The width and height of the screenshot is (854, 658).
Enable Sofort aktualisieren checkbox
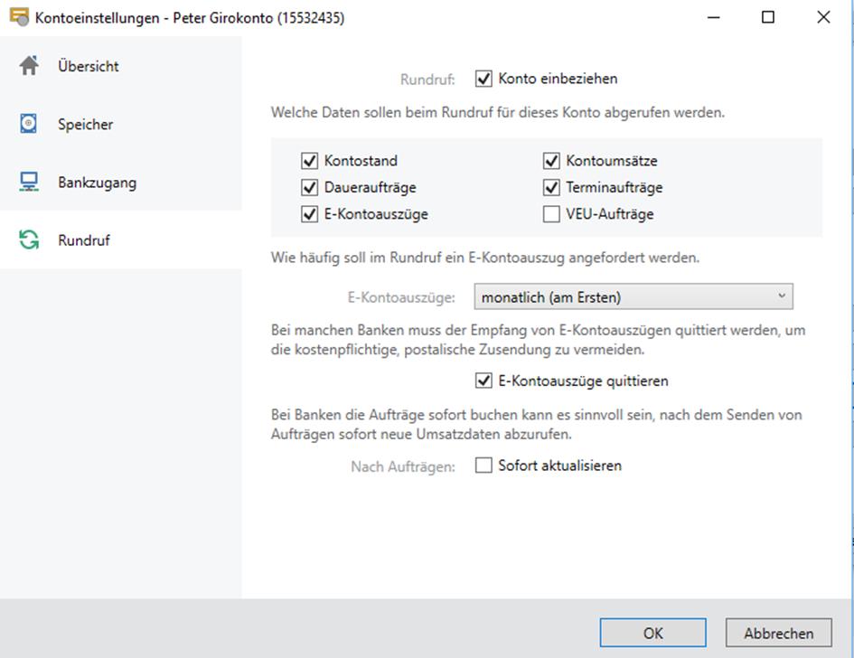tap(483, 465)
